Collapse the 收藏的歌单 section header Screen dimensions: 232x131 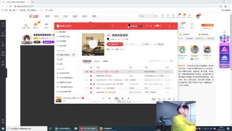(x=61, y=69)
